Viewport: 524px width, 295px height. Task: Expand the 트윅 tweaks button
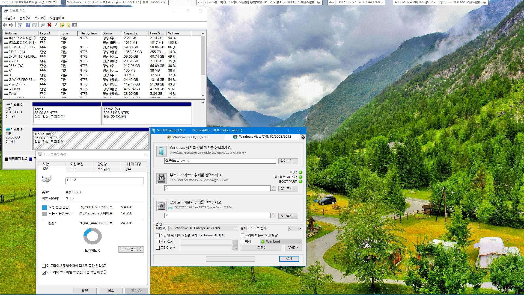coord(261,248)
